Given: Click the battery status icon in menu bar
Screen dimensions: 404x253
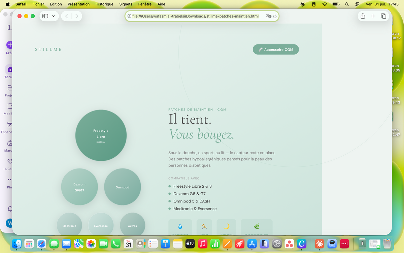Looking at the screenshot, I should 336,4.
